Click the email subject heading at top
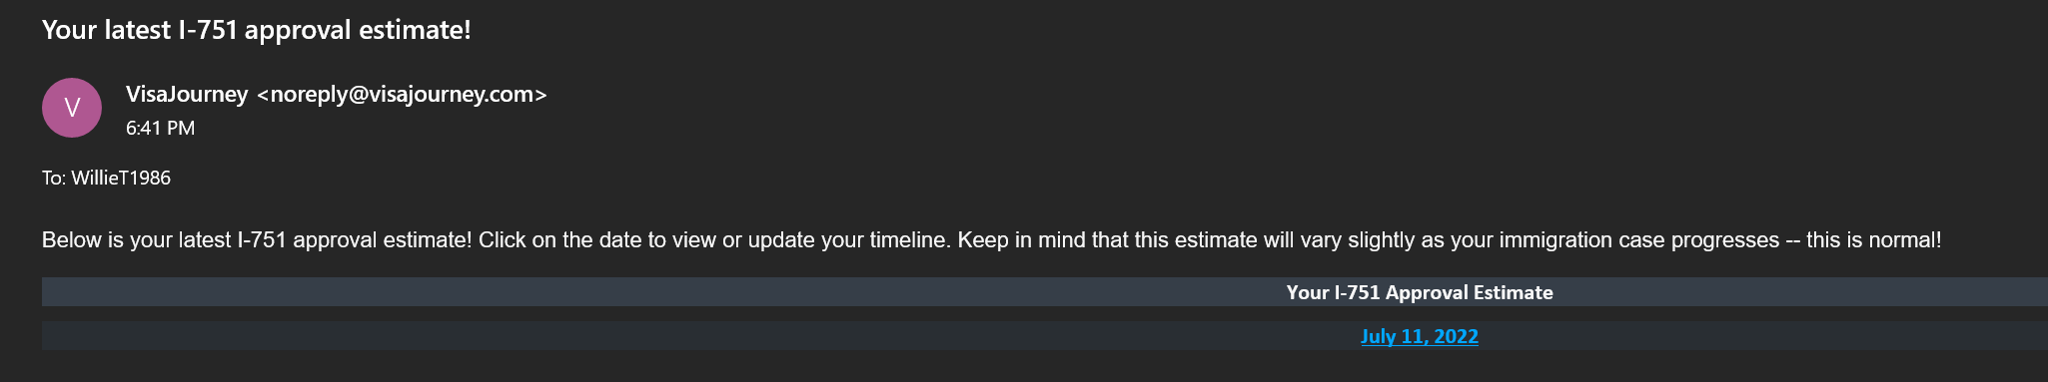Viewport: 2048px width, 382px height. 256,30
